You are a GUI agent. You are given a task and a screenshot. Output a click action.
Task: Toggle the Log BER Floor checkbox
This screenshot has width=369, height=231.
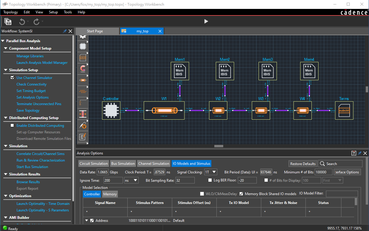210,180
